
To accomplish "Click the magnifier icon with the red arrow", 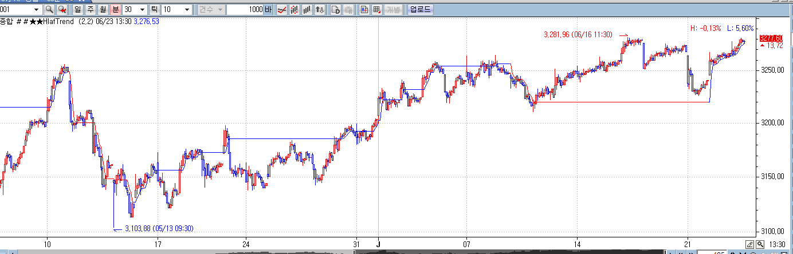I will (x=62, y=10).
